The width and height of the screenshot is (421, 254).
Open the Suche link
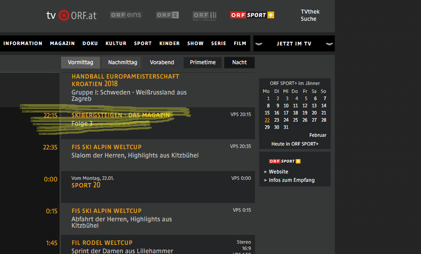308,19
